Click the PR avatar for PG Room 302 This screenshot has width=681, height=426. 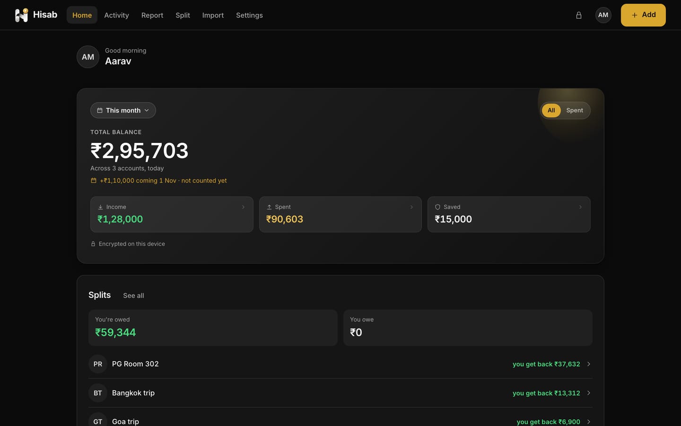coord(98,364)
